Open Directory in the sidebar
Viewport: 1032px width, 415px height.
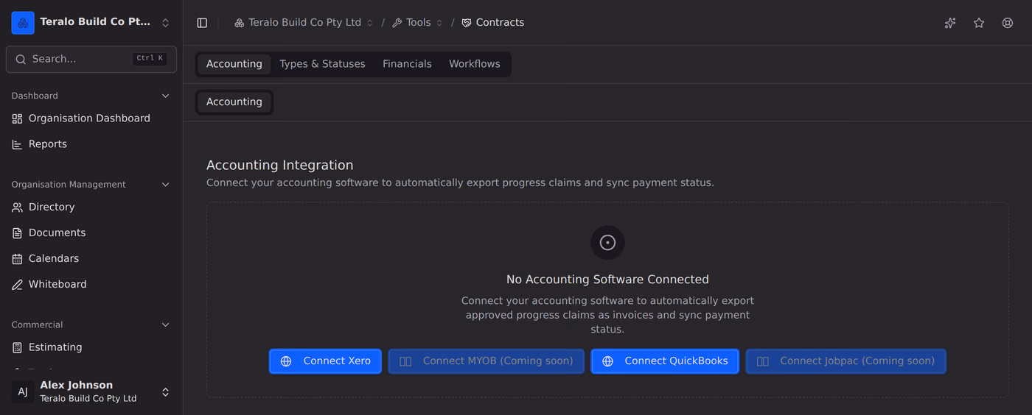click(91, 207)
